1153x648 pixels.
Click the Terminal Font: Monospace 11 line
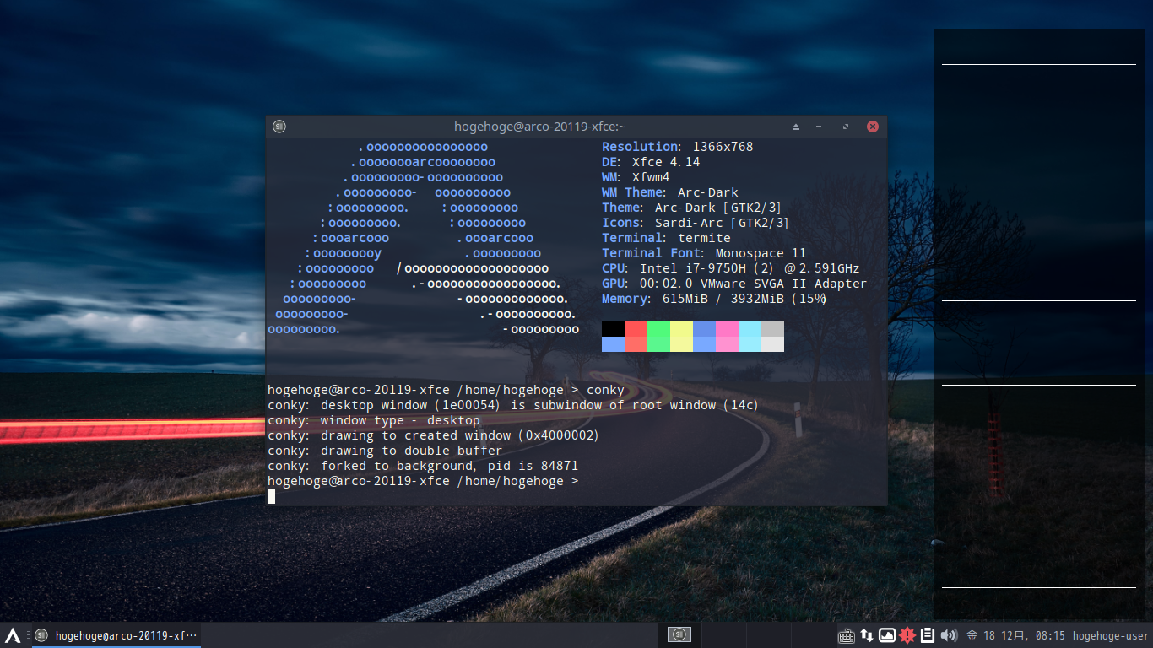(x=704, y=253)
